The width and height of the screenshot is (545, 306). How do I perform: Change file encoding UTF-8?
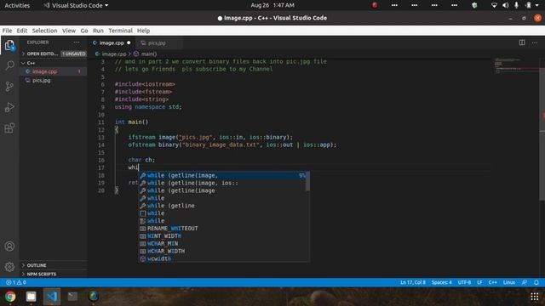coord(464,282)
